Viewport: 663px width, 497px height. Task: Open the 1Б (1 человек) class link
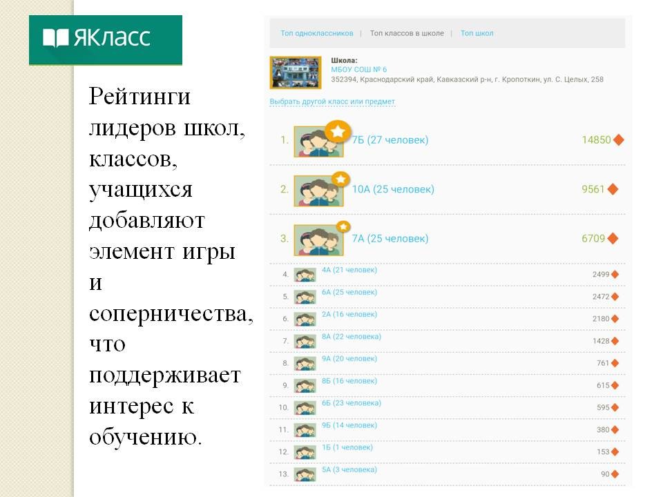347,447
